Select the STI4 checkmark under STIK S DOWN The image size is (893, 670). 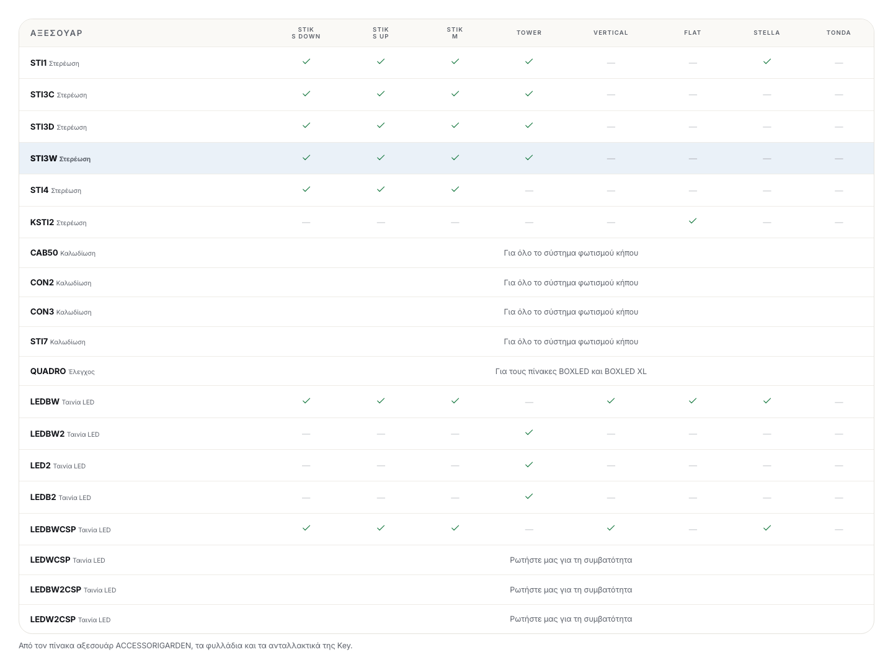(306, 189)
